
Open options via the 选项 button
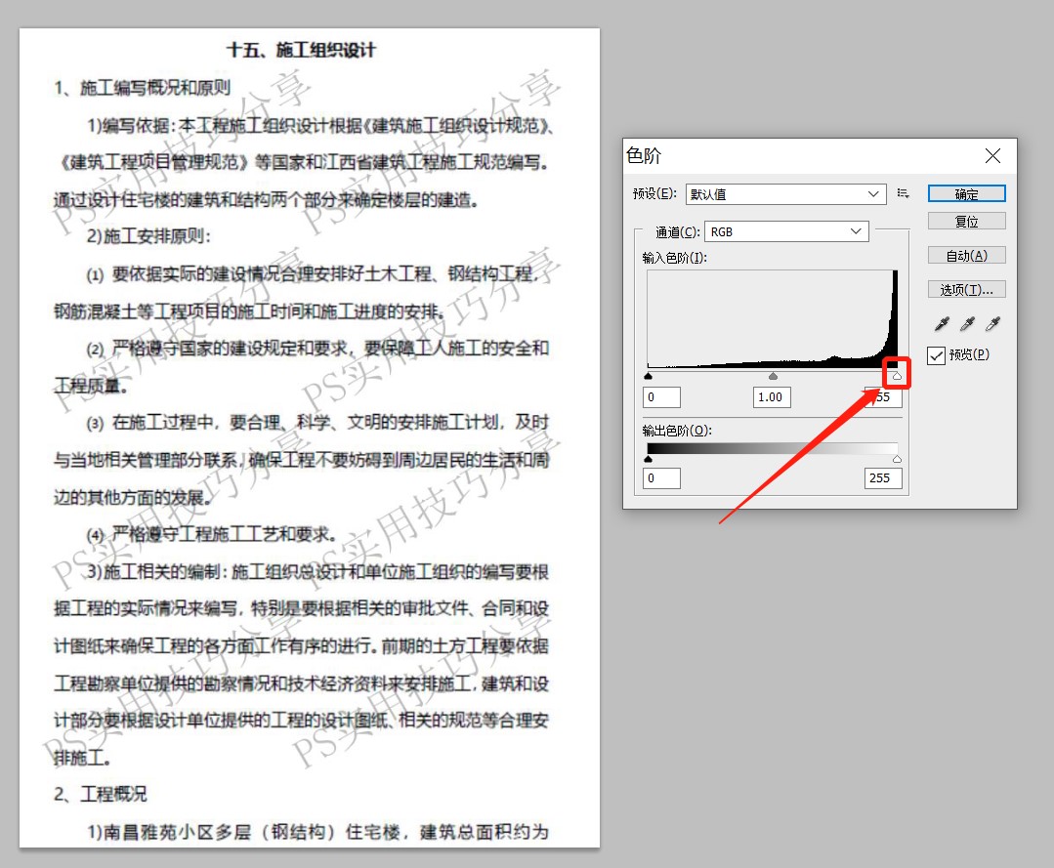(x=966, y=289)
